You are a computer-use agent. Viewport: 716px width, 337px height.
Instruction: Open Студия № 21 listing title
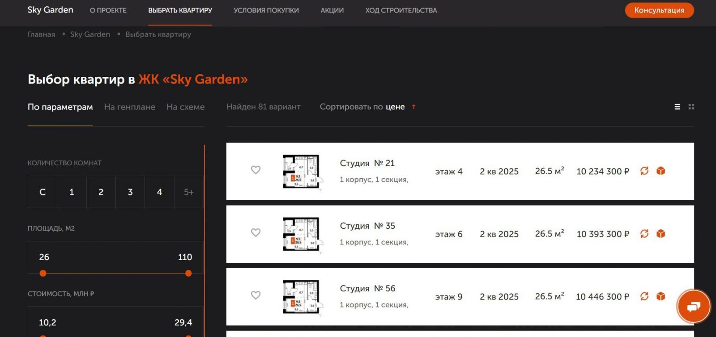367,163
